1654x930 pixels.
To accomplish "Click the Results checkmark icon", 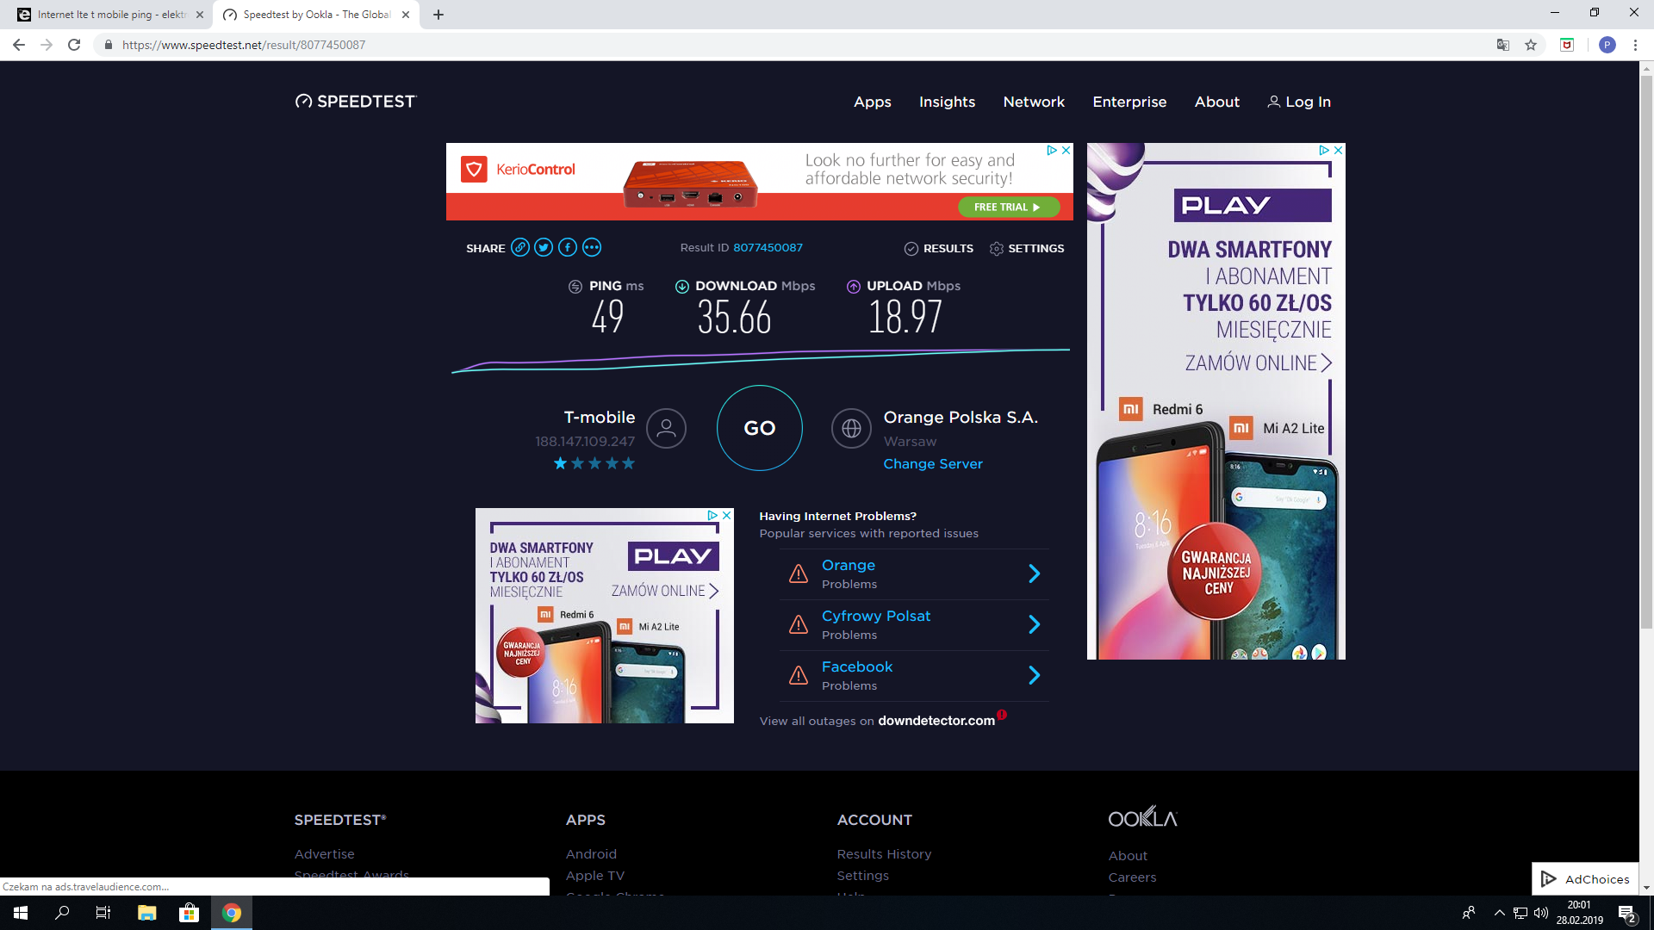I will [x=911, y=249].
